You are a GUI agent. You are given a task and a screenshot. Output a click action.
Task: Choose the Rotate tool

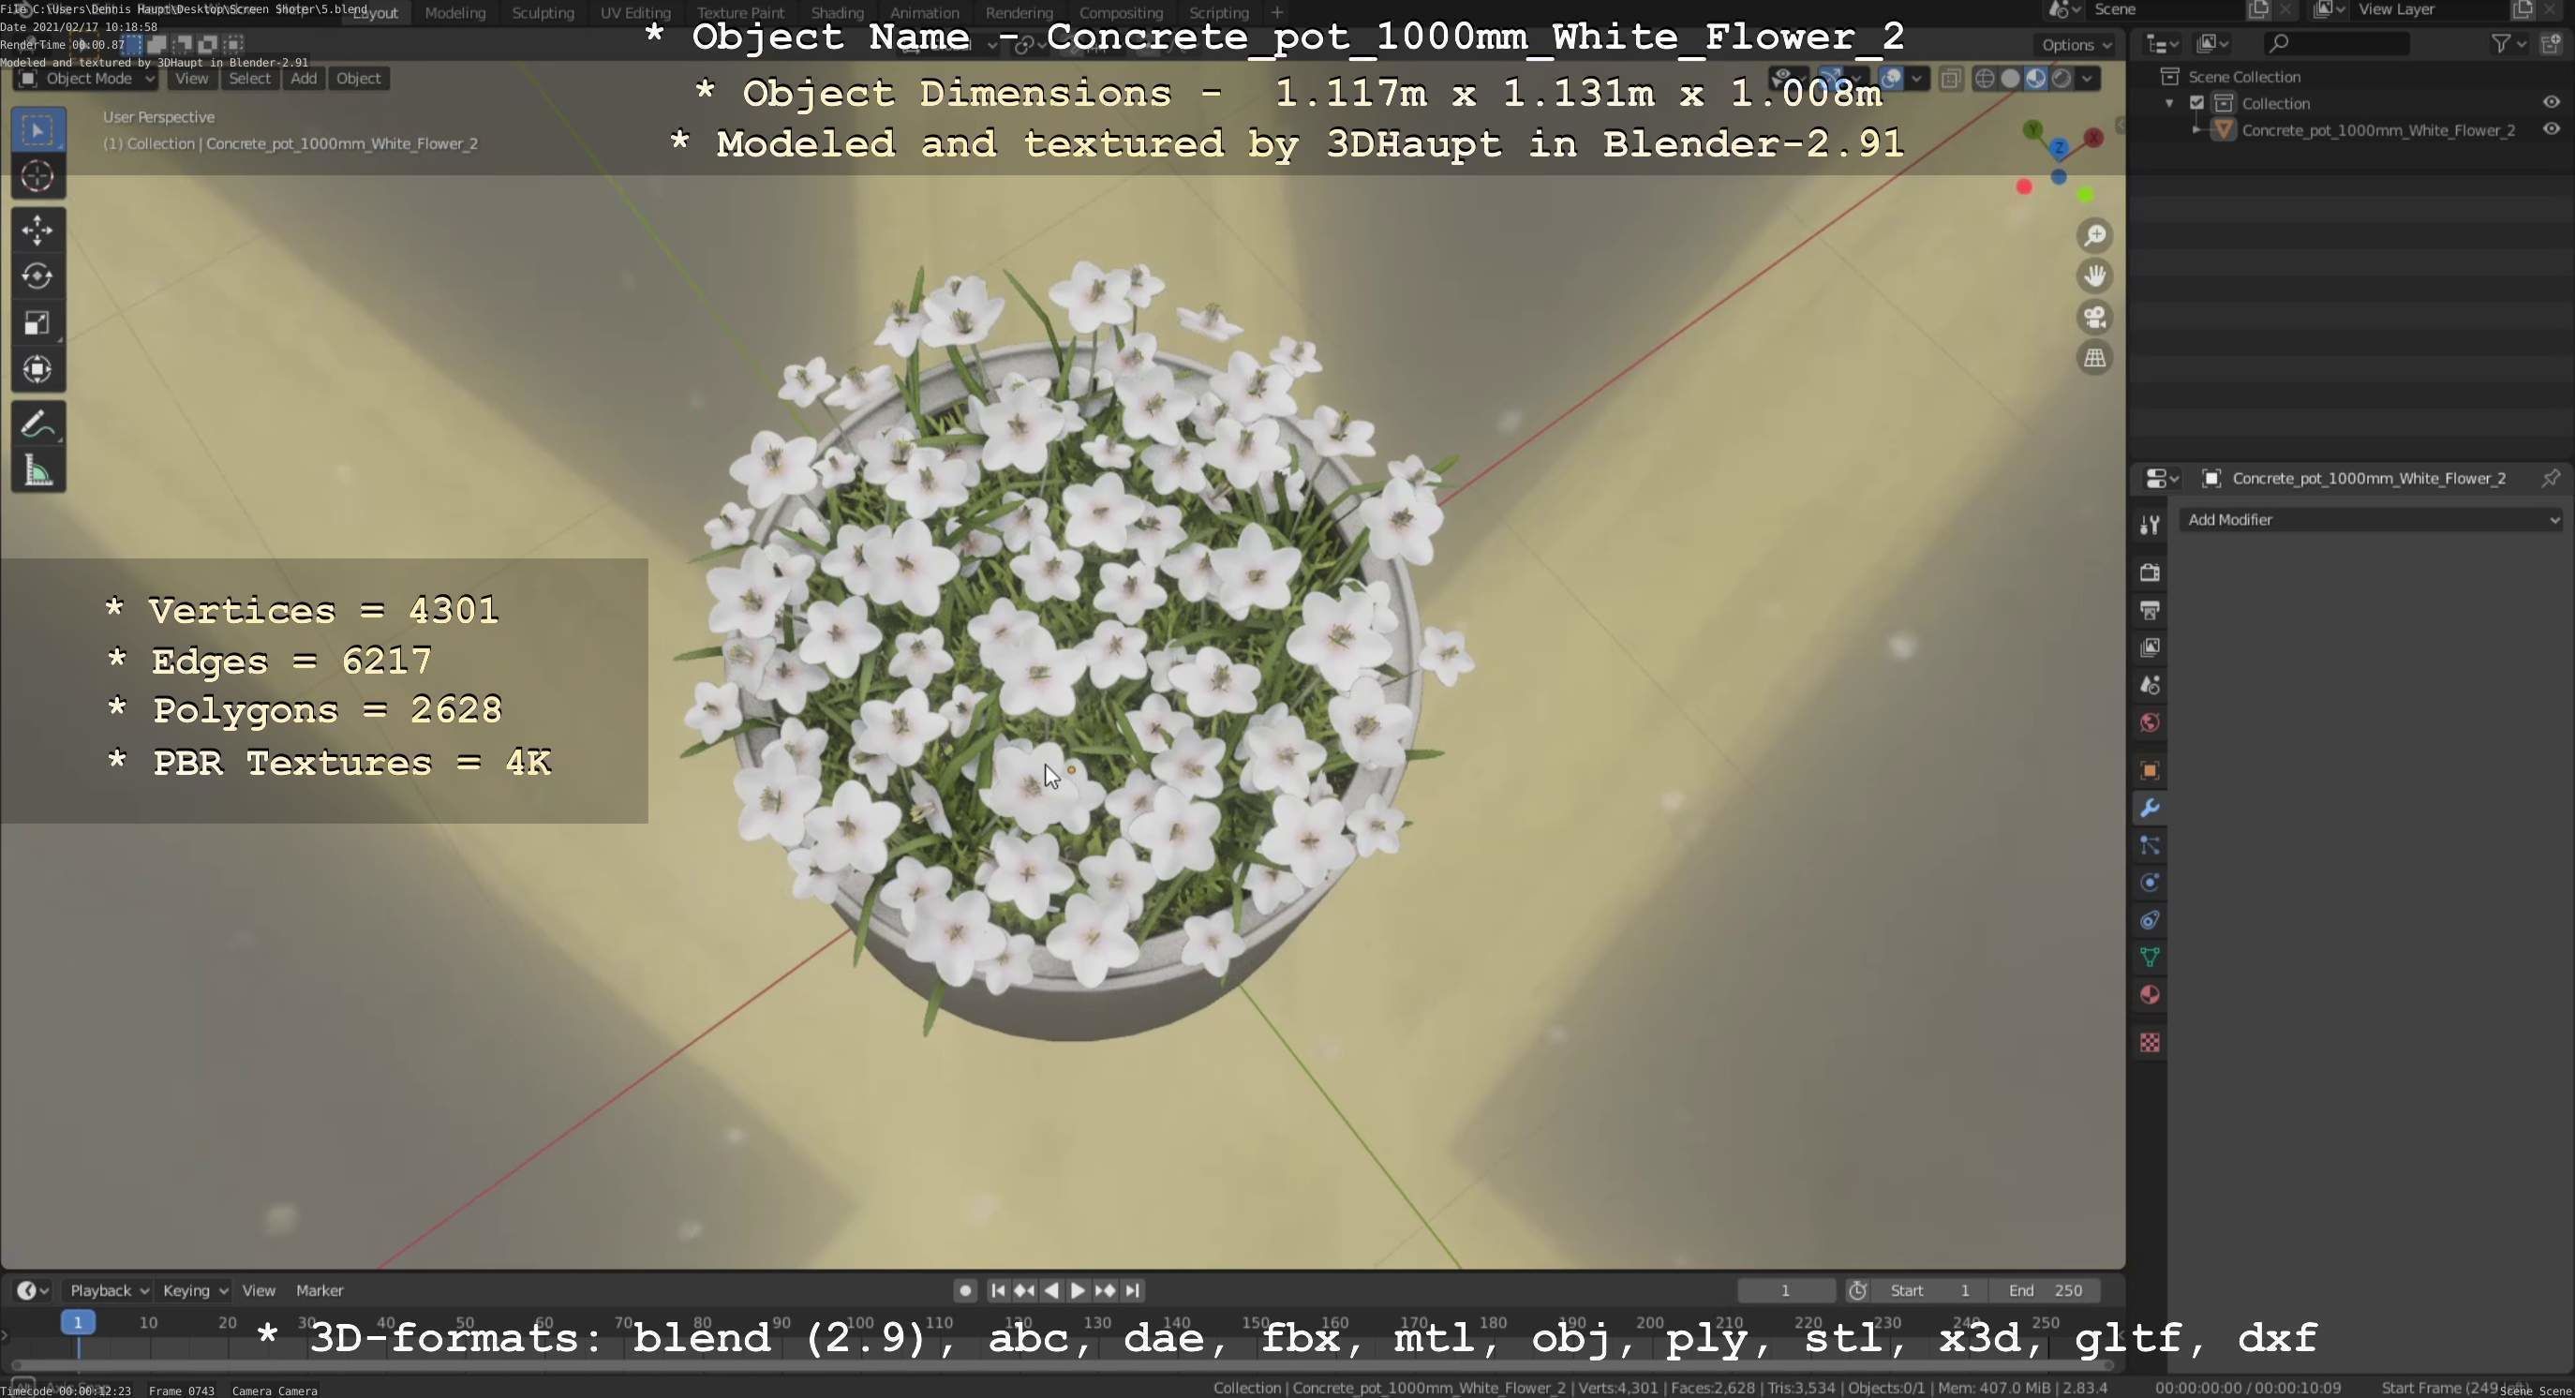coord(38,276)
